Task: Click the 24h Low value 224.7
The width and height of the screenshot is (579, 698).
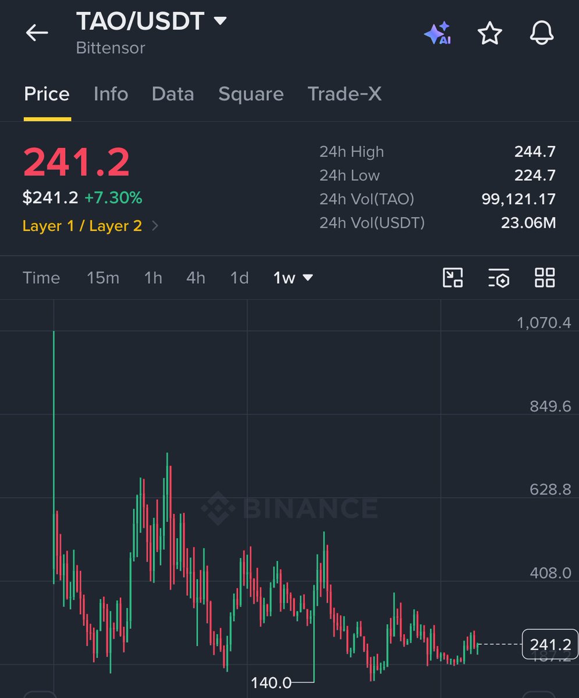Action: pos(535,175)
